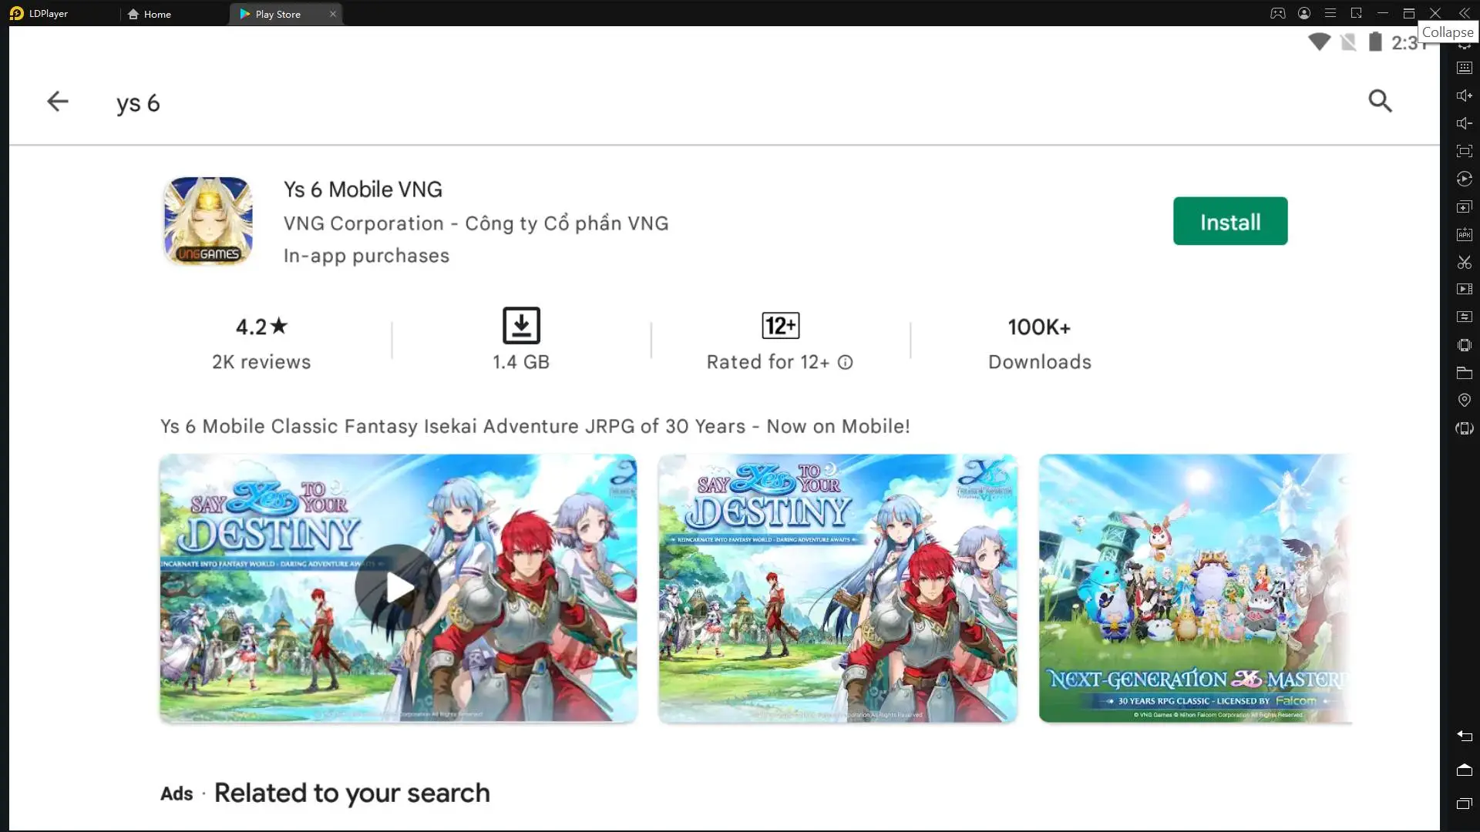This screenshot has height=832, width=1480.
Task: Collapse the LDPlayer side toolbar
Action: click(x=1464, y=13)
